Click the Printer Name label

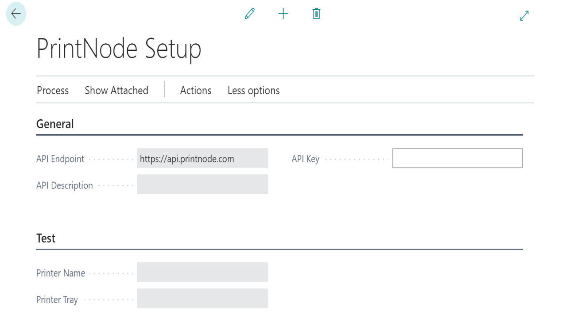[x=61, y=273]
